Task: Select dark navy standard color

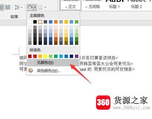Action: (x=71, y=56)
